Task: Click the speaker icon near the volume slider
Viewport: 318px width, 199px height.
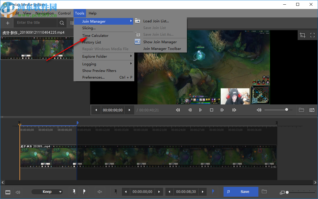Action: click(258, 110)
